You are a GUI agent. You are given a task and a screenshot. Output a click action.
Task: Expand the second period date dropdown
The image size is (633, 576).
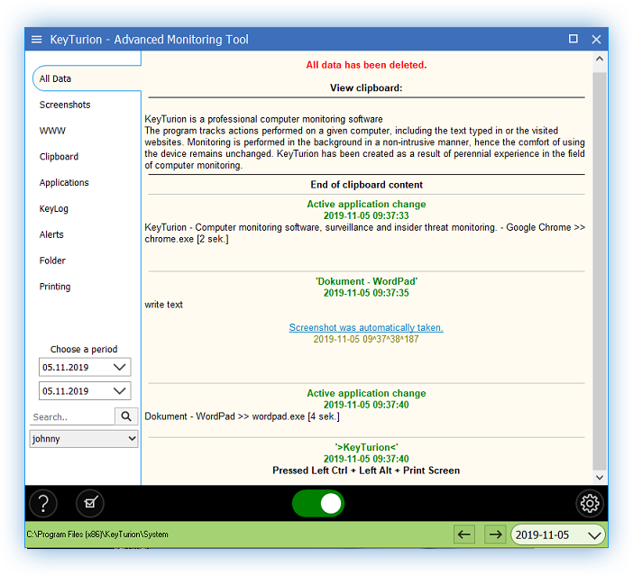pos(119,390)
